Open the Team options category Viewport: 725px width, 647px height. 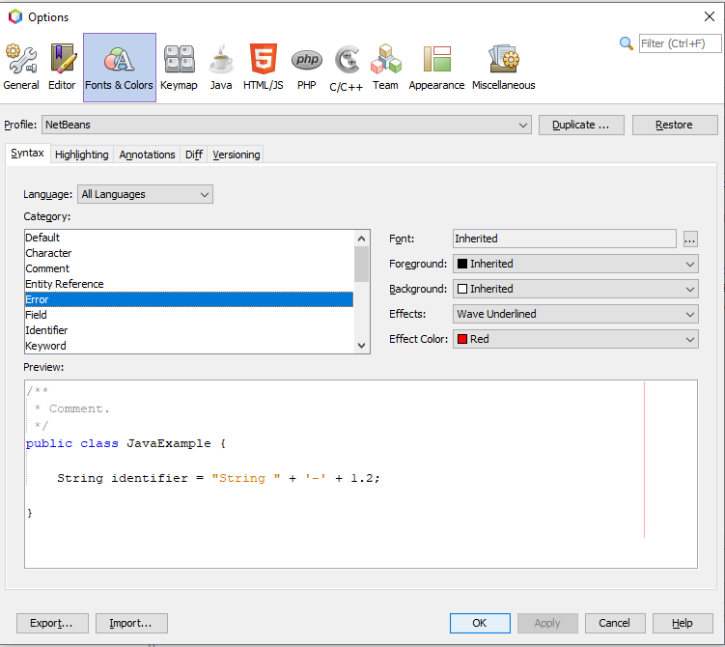pos(385,67)
